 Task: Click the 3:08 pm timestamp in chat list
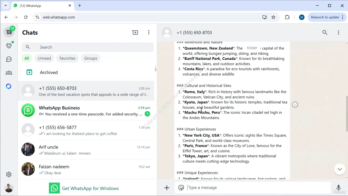tap(144, 88)
